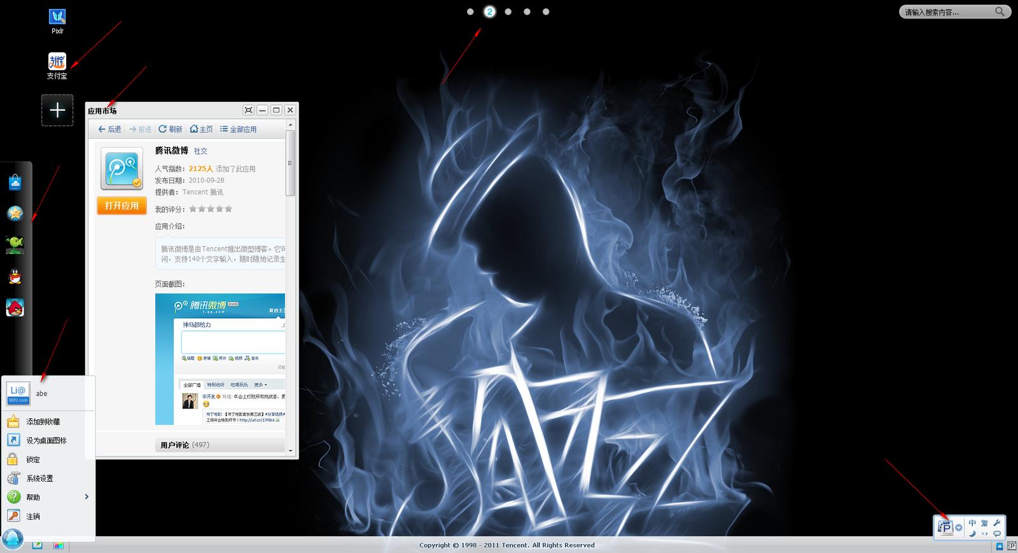Go to 主页 home in app market

point(201,129)
